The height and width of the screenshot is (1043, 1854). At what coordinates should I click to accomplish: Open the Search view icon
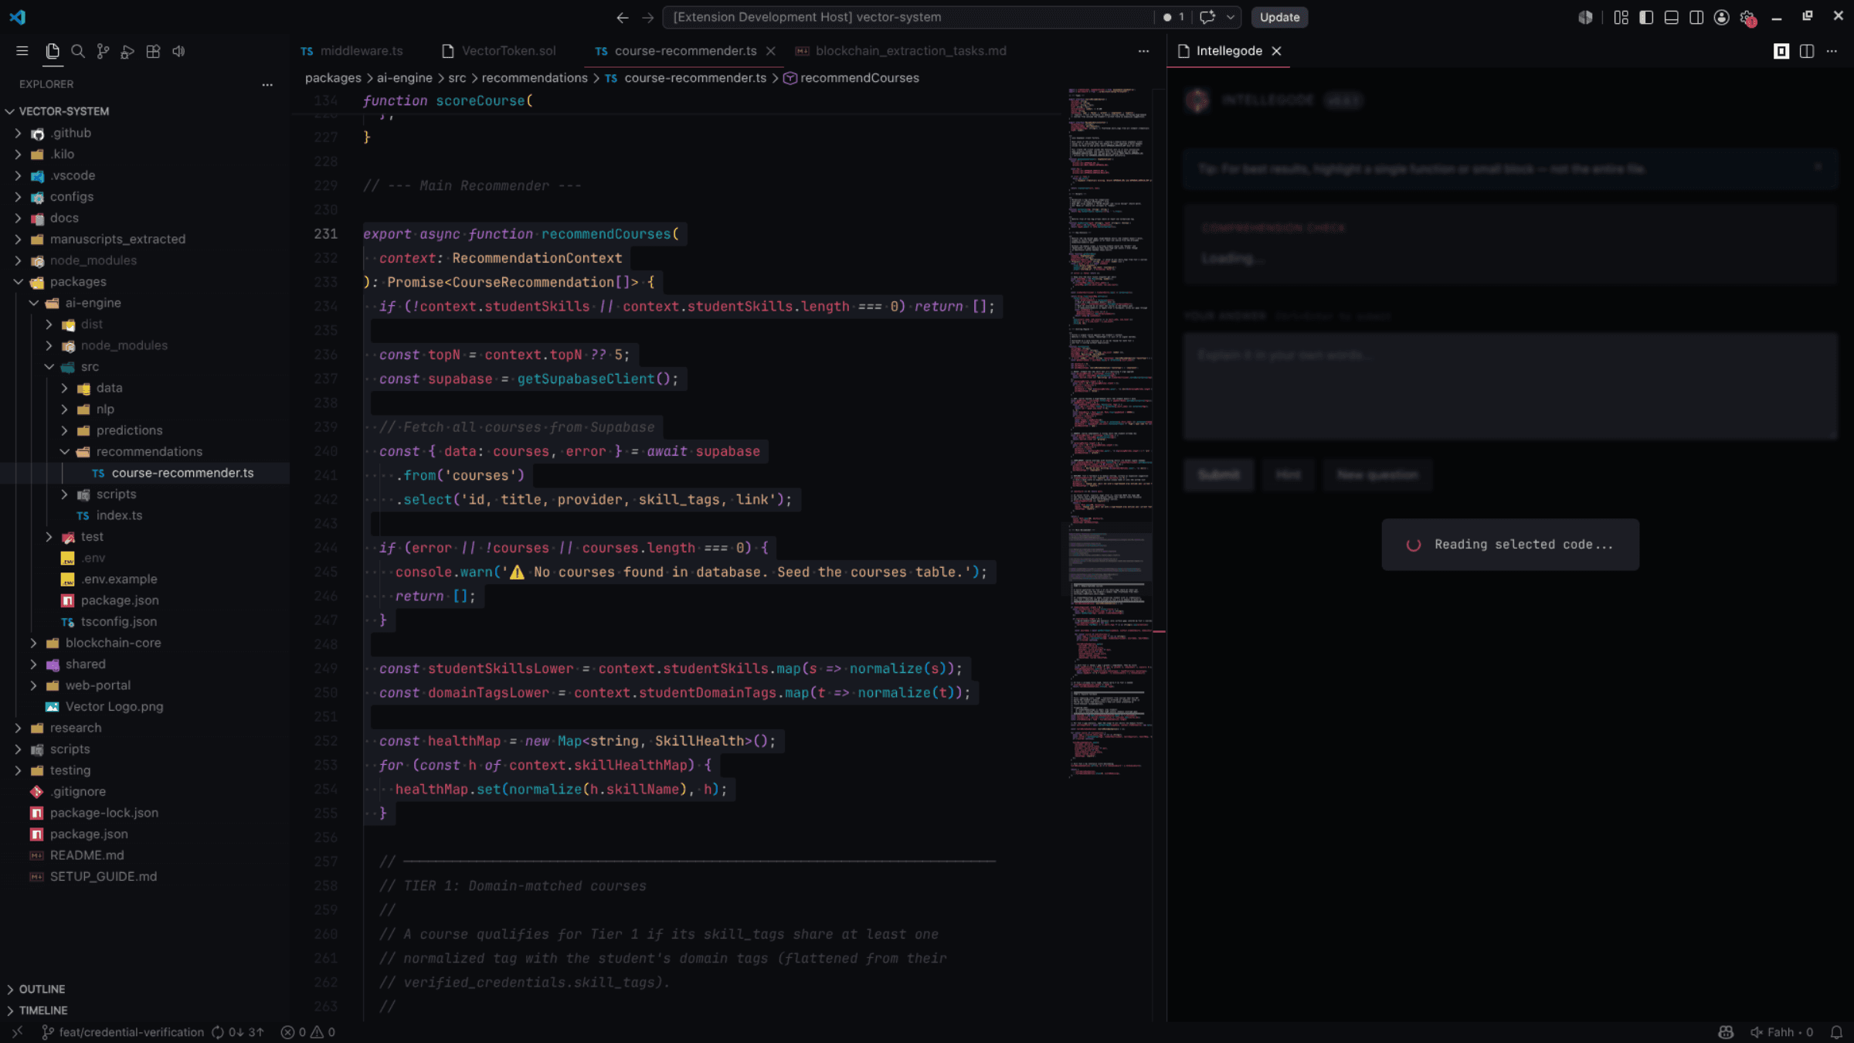[78, 51]
